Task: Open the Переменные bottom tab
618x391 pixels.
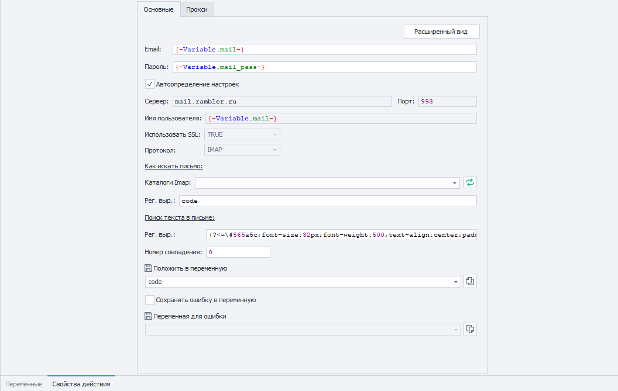Action: click(x=23, y=384)
